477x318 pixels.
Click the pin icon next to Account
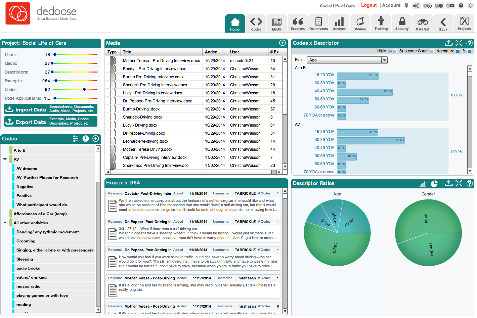tap(406, 5)
